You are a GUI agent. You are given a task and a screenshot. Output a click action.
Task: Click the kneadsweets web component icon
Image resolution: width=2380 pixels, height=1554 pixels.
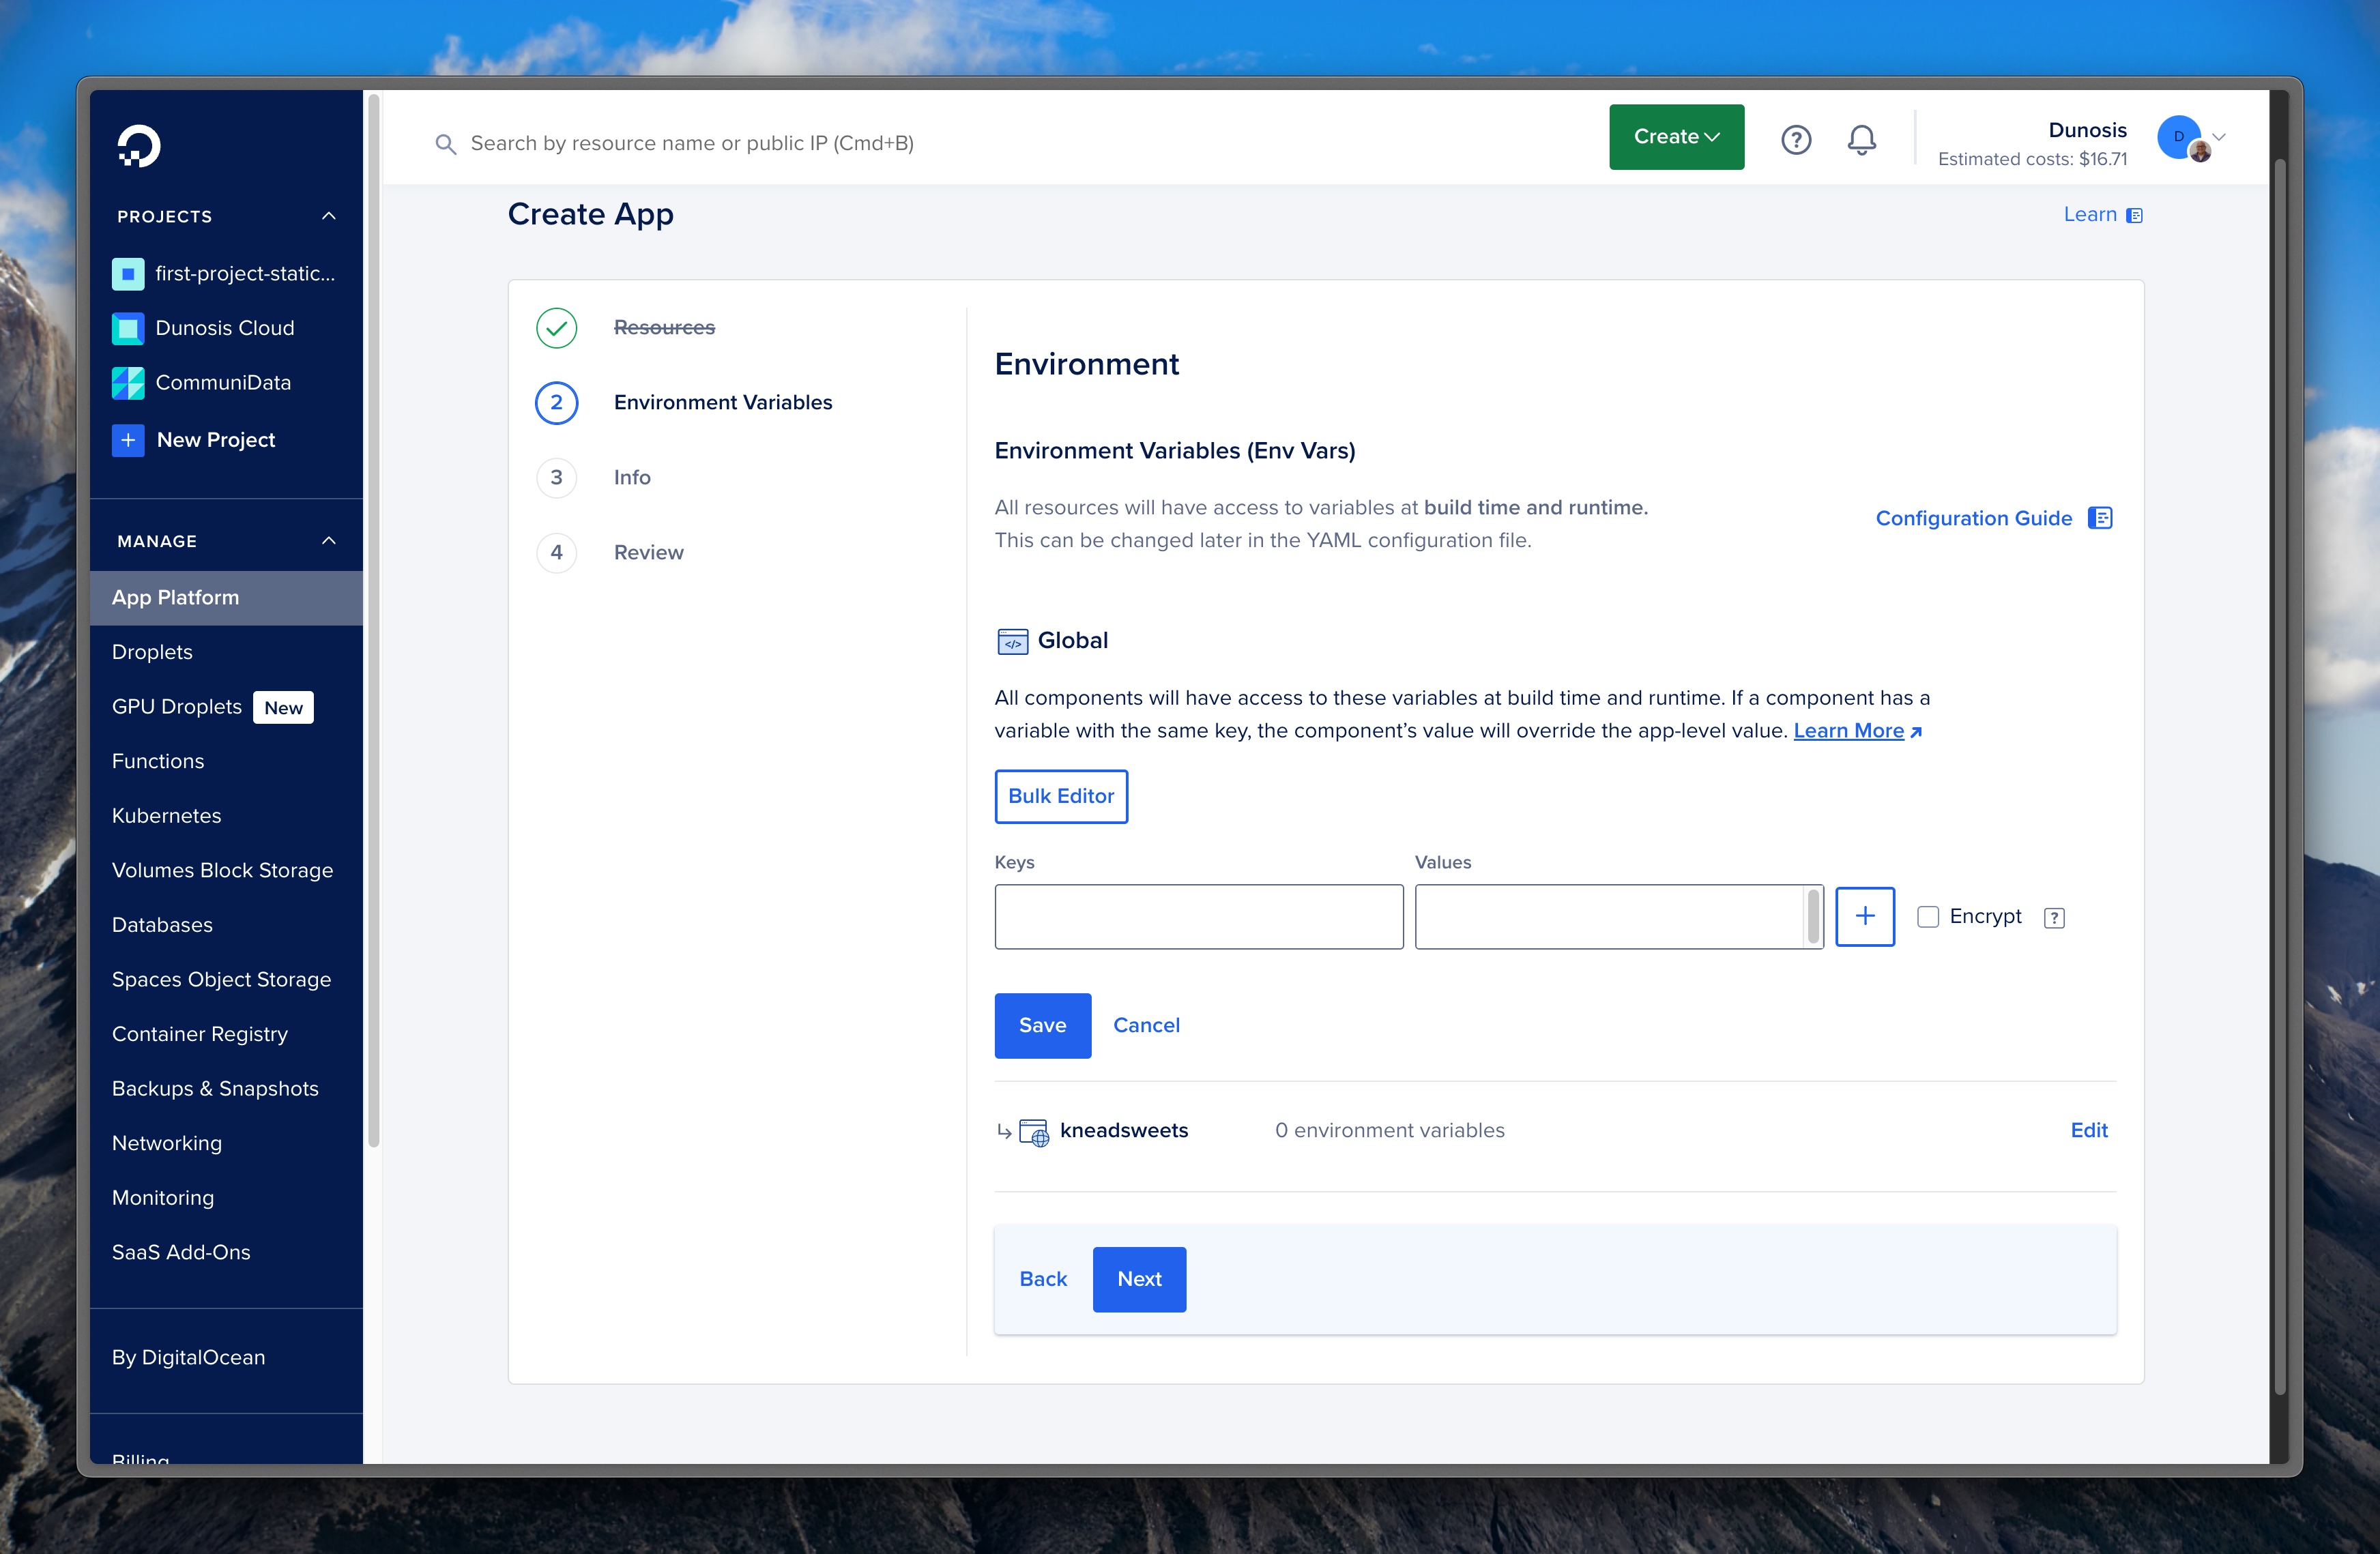[x=1033, y=1131]
